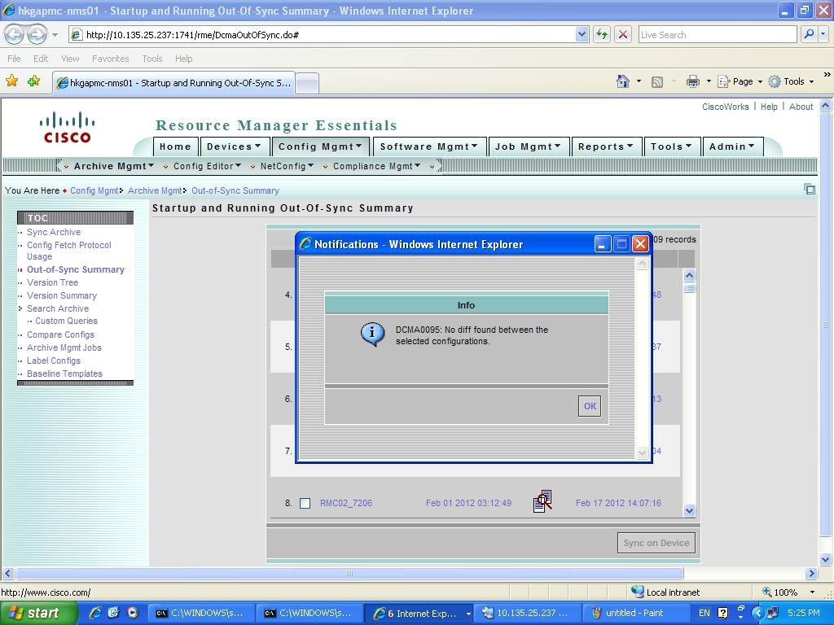Viewport: 834px width, 625px height.
Task: Click the green Refresh icon
Action: [x=602, y=35]
